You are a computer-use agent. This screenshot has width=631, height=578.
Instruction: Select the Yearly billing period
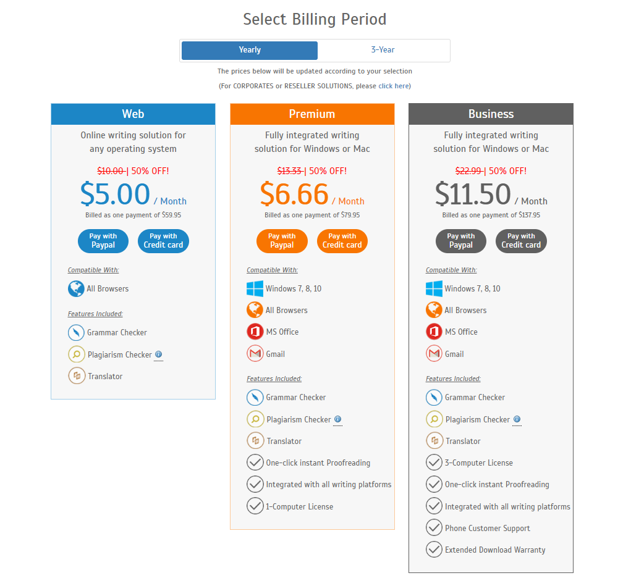[x=250, y=50]
